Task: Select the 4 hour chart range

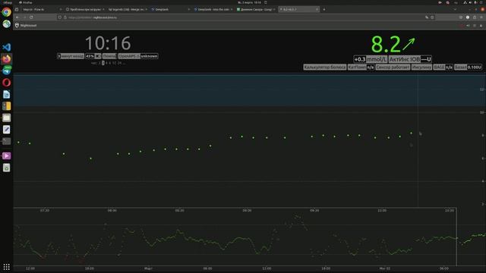Action: coord(106,63)
